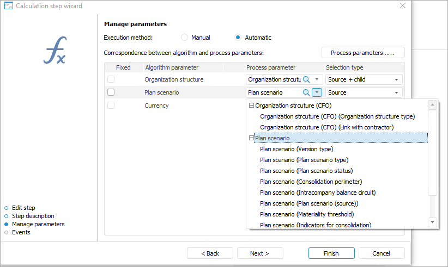Go to the Events wizard page
This screenshot has height=267, width=448.
[x=21, y=232]
